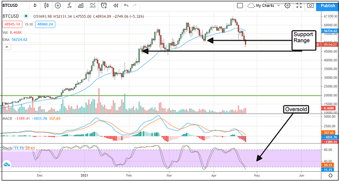339x181 pixels.
Task: Open chart settings with the gear icon
Action: click(287, 6)
